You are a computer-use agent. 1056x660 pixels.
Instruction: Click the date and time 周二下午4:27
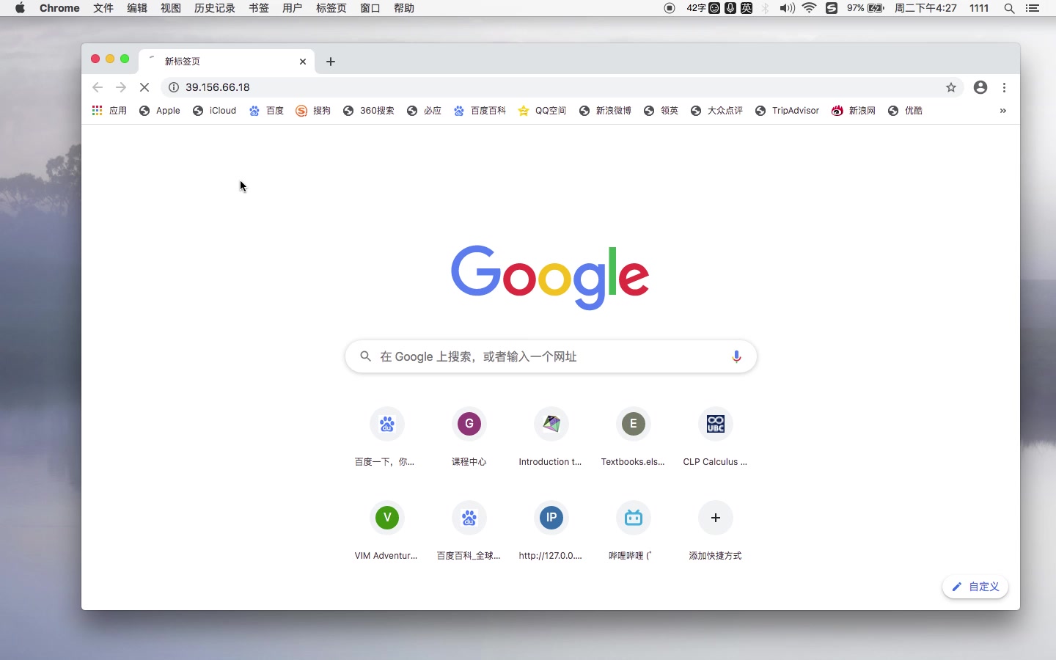(925, 8)
